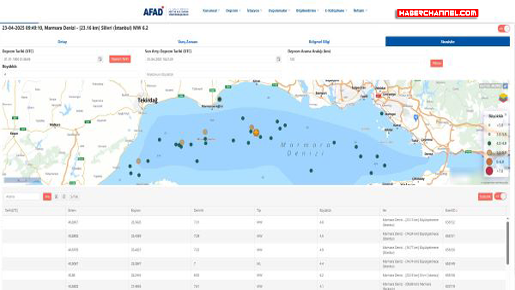Image resolution: width=515 pixels, height=290 pixels.
Task: Sort by the Derinlik column header
Action: 222,210
